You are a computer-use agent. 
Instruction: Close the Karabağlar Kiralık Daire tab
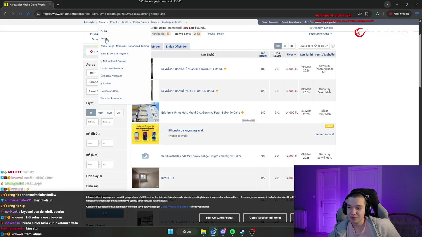point(50,5)
